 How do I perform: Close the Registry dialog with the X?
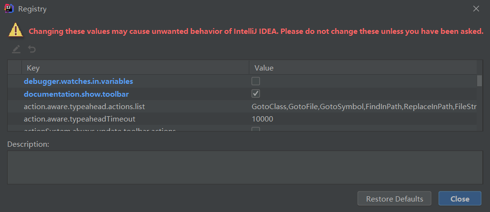tap(476, 9)
